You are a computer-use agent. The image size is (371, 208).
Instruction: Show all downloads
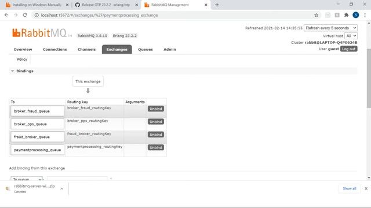349,188
